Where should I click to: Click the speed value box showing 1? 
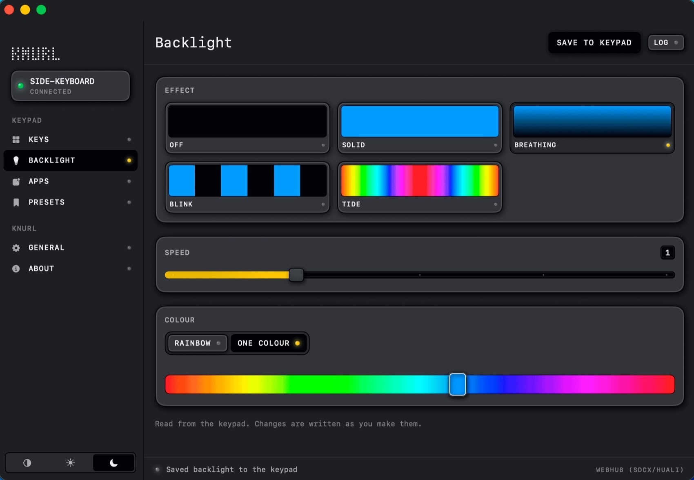pos(667,253)
